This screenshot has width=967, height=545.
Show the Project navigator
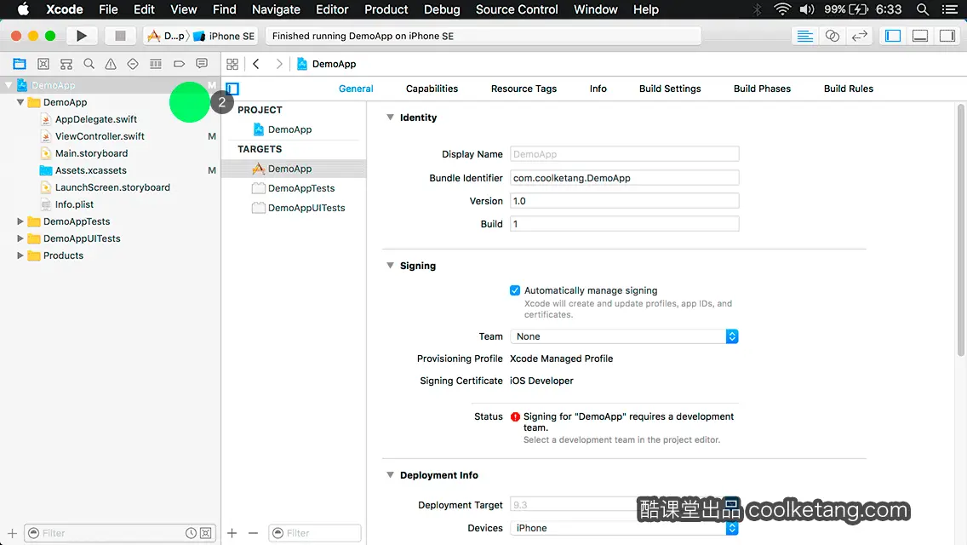20,64
